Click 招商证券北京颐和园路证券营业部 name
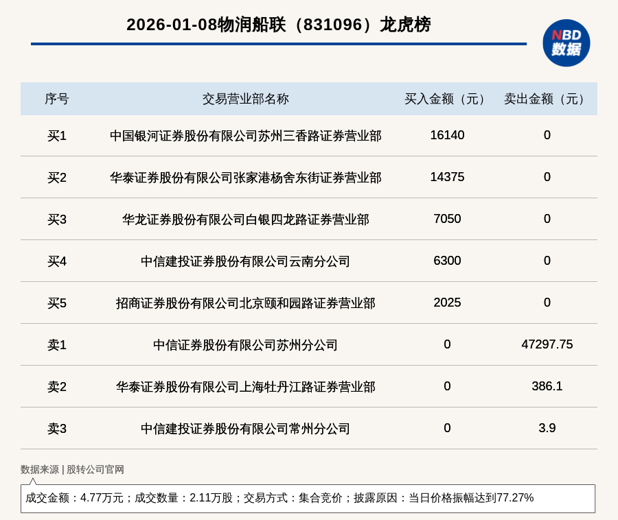Screen dimensions: 618x520 pyautogui.click(x=245, y=303)
